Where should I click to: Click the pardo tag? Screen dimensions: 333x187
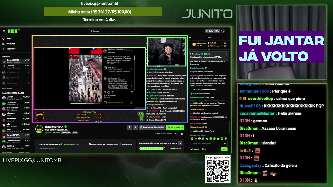[x=75, y=133]
